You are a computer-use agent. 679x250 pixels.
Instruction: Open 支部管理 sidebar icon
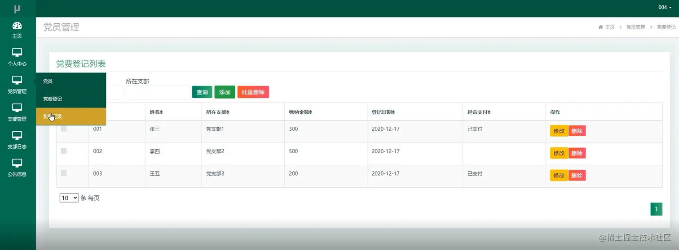tap(17, 108)
